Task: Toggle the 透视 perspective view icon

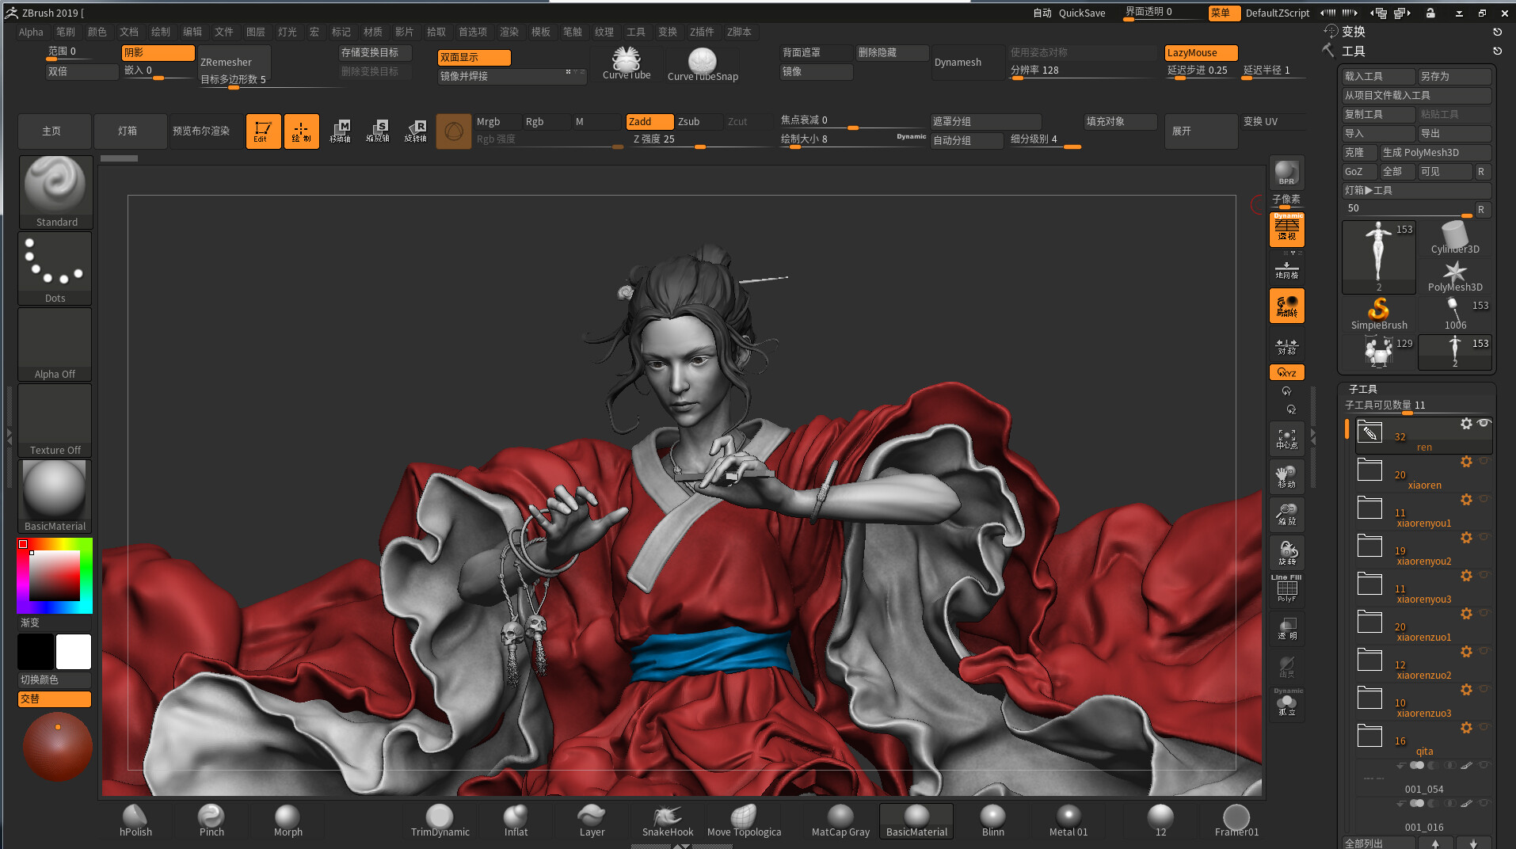Action: tap(1286, 230)
